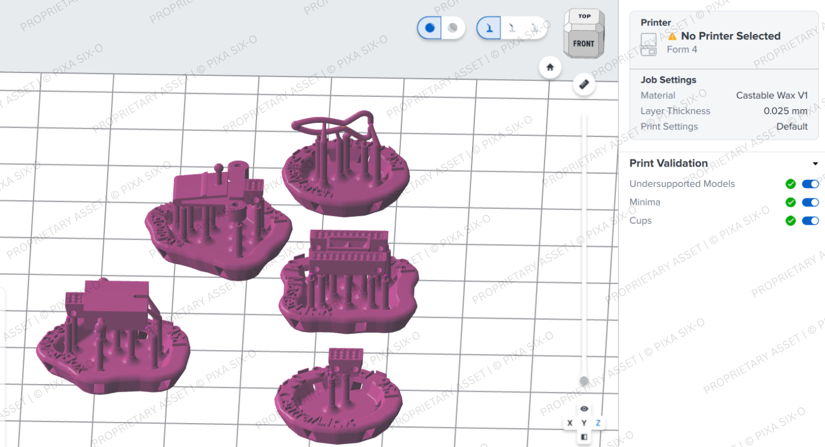
Task: Click the eye visibility icon above Y
Action: [584, 409]
